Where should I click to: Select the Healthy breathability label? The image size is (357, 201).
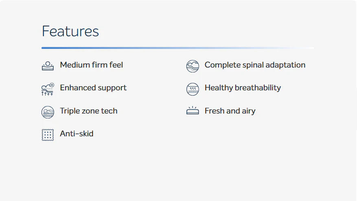pyautogui.click(x=243, y=88)
